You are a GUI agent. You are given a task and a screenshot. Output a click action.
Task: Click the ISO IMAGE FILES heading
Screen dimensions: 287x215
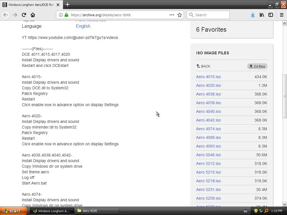tap(212, 53)
